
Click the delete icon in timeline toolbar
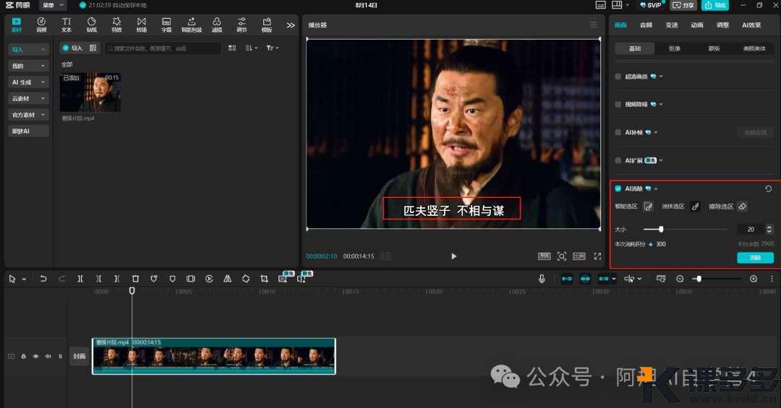pyautogui.click(x=135, y=279)
